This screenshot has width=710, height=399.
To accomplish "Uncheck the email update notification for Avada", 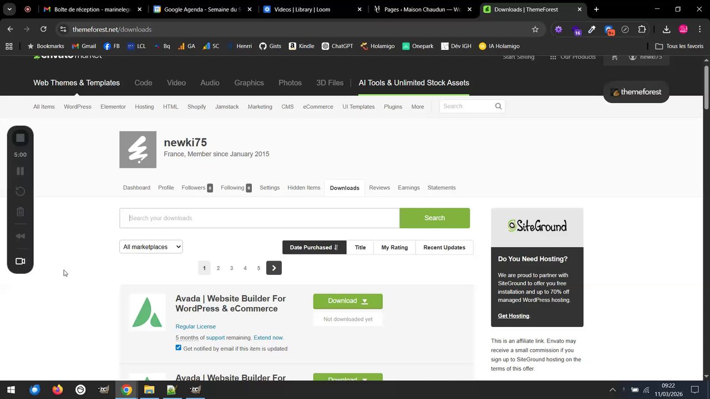I will 179,348.
